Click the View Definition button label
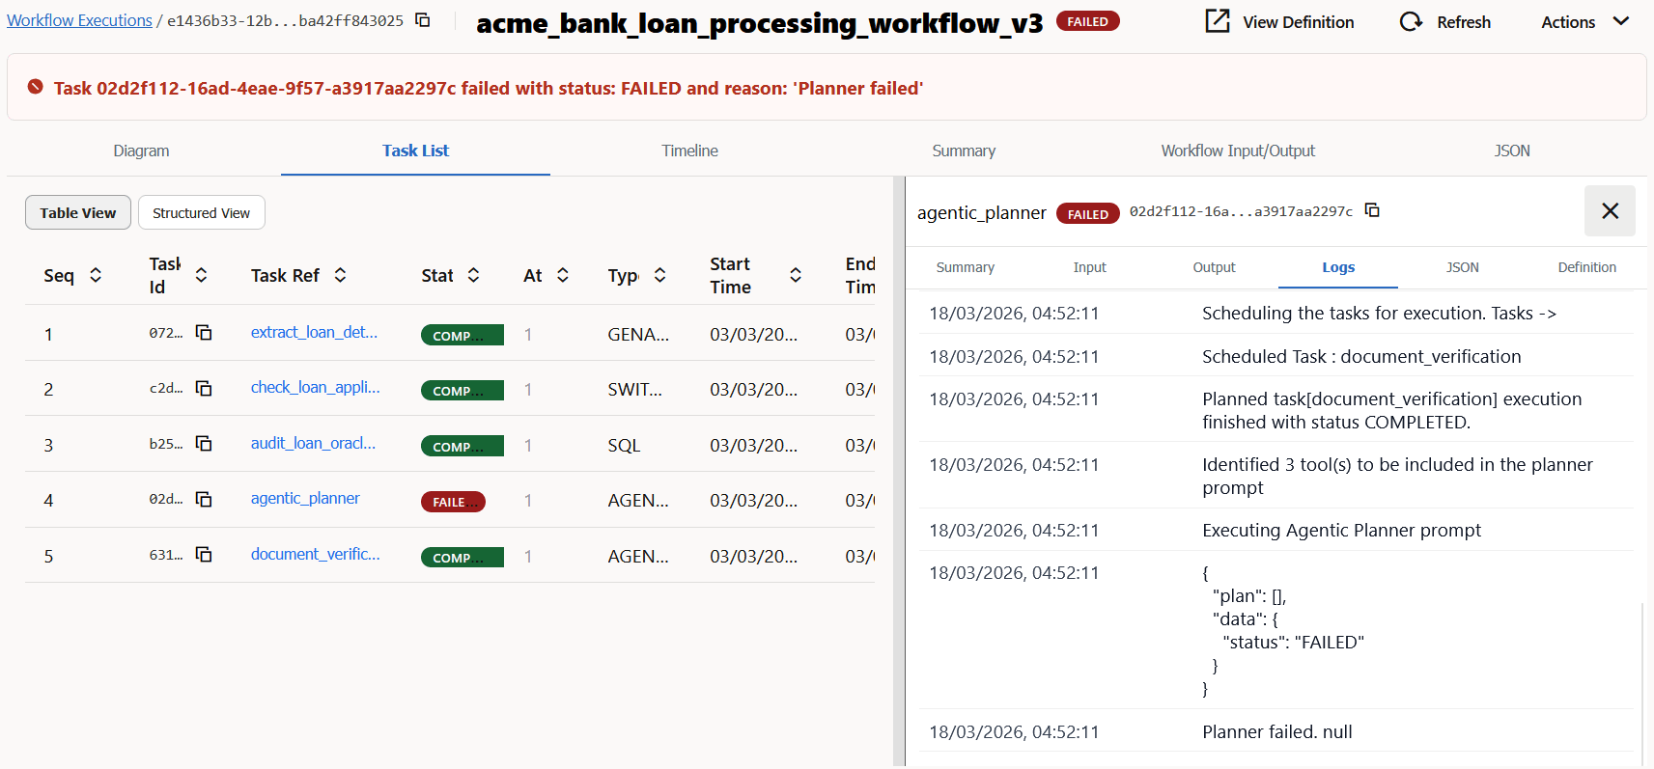 point(1298,22)
